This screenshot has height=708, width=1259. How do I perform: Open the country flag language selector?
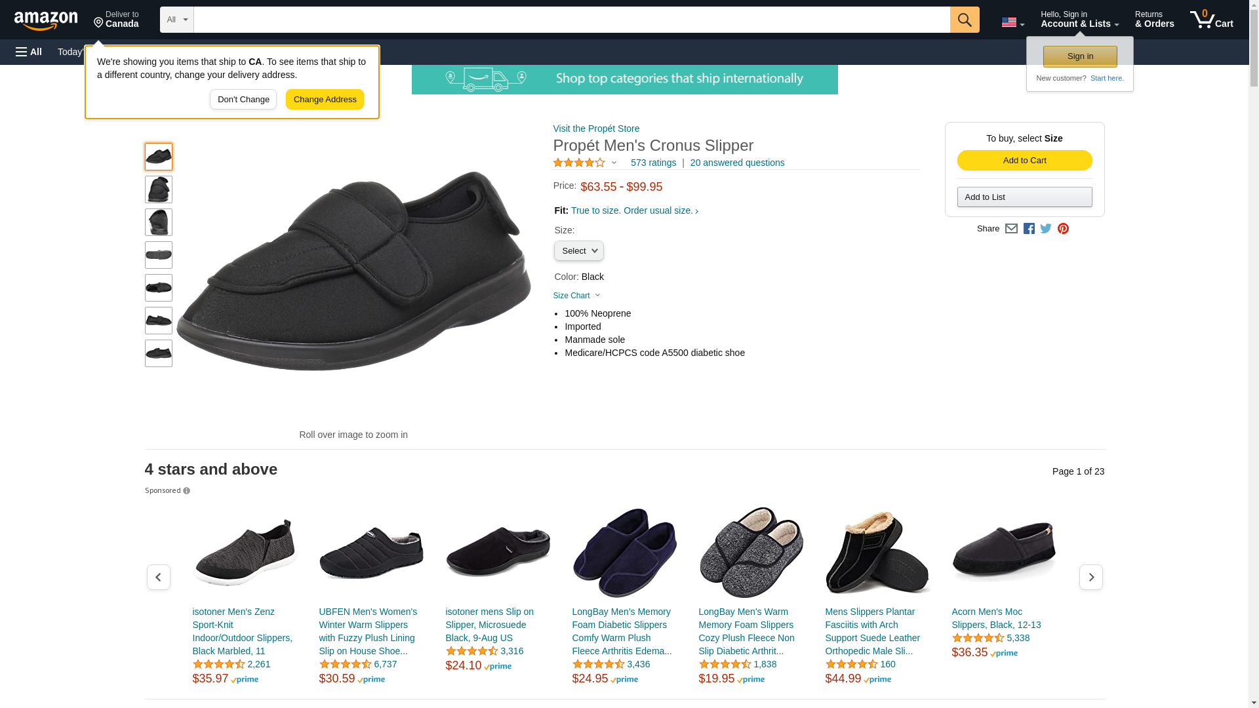pos(1012,23)
